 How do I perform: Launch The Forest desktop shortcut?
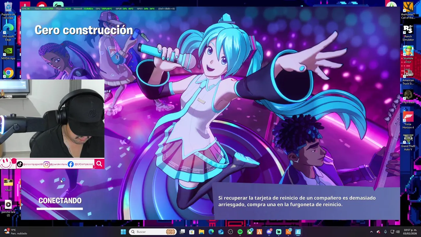pyautogui.click(x=408, y=97)
